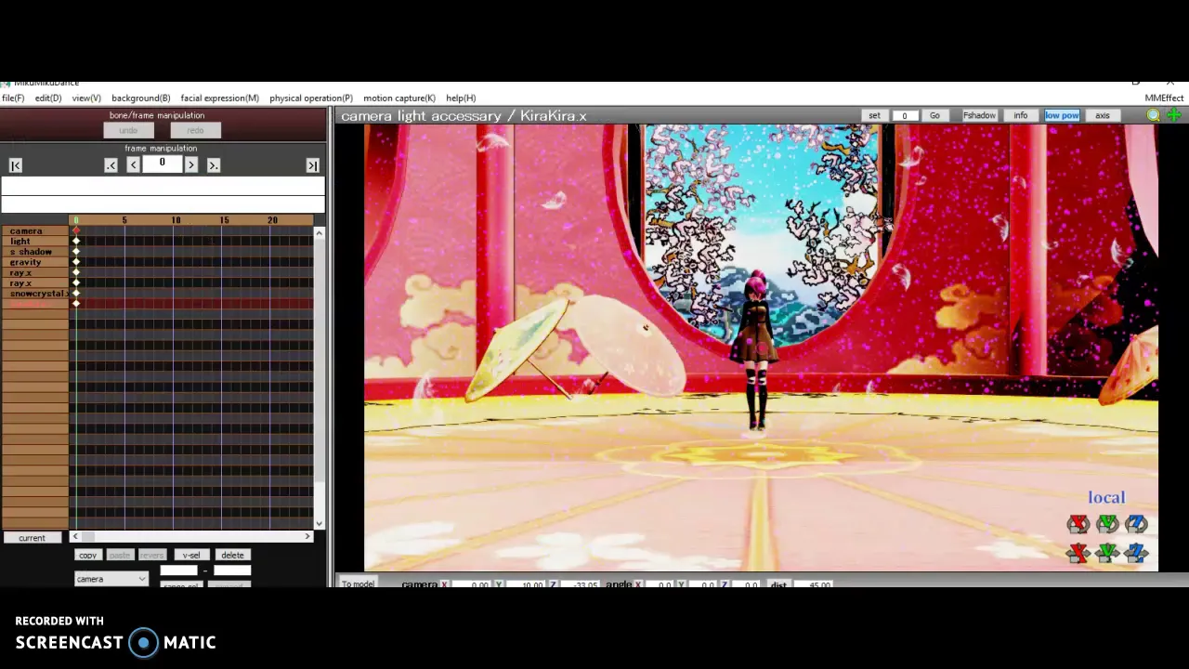Click the timeline horizontal scroll right arrow

click(x=307, y=536)
